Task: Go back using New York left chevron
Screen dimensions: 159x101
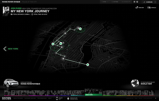Action: tap(5, 49)
